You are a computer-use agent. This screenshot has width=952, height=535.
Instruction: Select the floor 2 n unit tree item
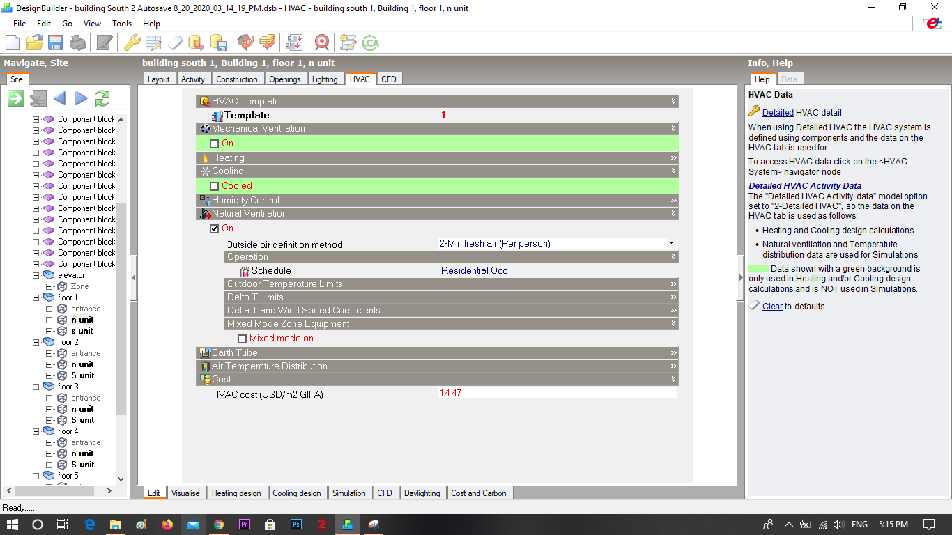(82, 364)
